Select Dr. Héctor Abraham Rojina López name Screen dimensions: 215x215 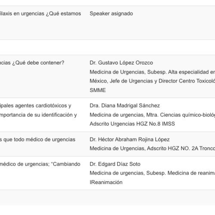tap(129, 139)
